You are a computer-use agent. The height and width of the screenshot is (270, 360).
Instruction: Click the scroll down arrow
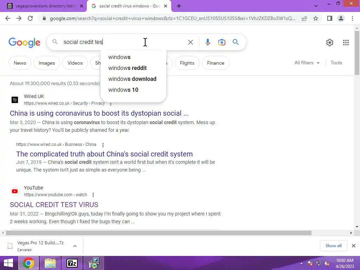pyautogui.click(x=357, y=227)
